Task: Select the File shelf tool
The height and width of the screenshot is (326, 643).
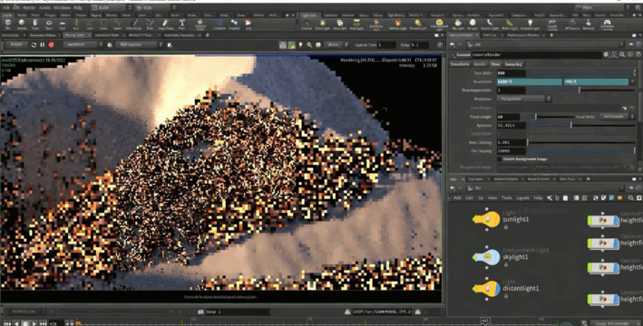Action: pyautogui.click(x=248, y=24)
